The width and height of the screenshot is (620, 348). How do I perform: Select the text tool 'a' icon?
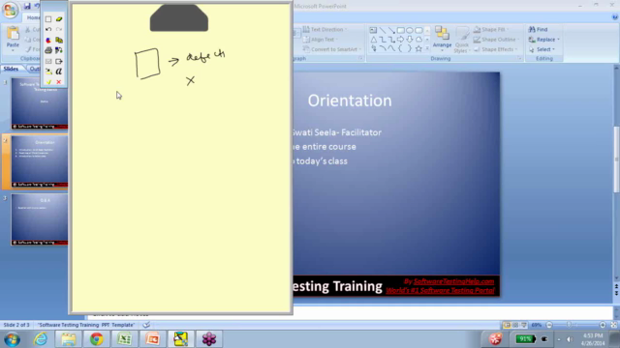59,72
